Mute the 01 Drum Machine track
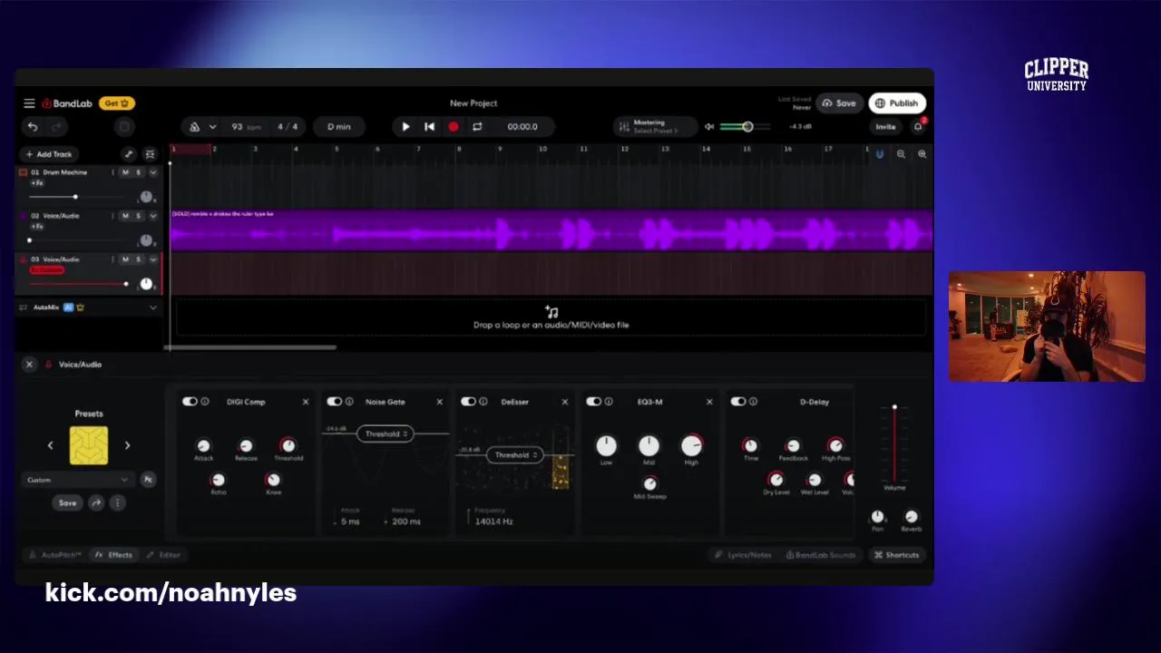Image resolution: width=1161 pixels, height=653 pixels. pyautogui.click(x=125, y=172)
